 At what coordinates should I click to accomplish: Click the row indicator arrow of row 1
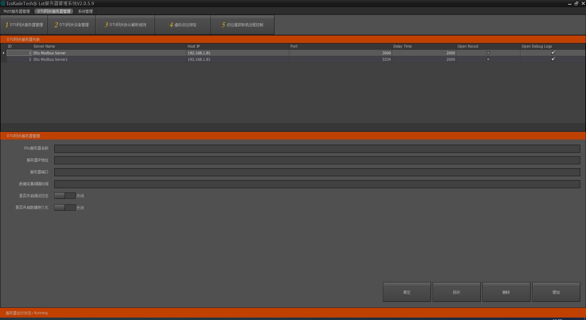tap(3, 53)
